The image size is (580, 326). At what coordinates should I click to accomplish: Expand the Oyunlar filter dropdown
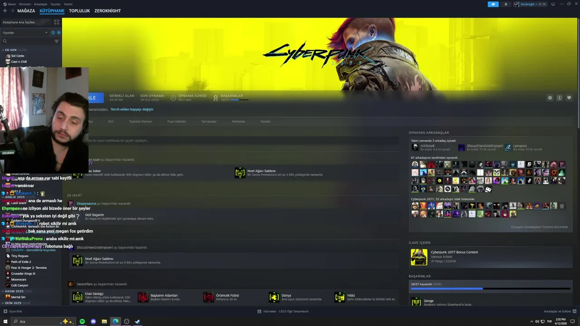pos(25,33)
